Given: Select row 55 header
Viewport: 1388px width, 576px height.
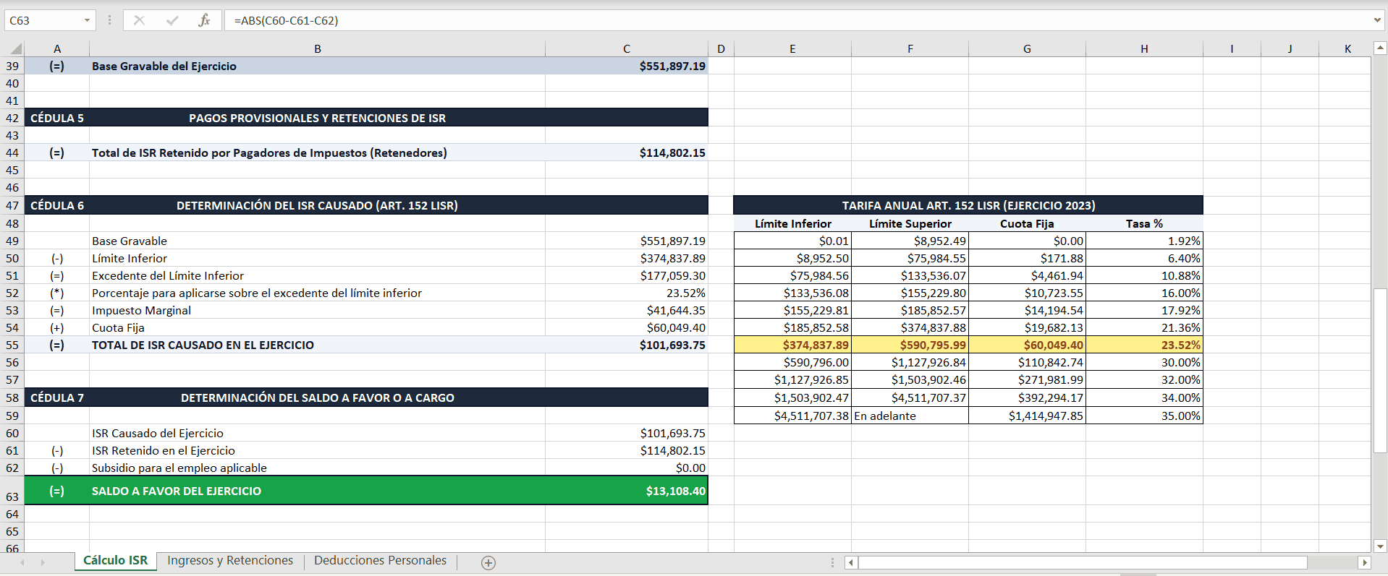Looking at the screenshot, I should click(12, 345).
